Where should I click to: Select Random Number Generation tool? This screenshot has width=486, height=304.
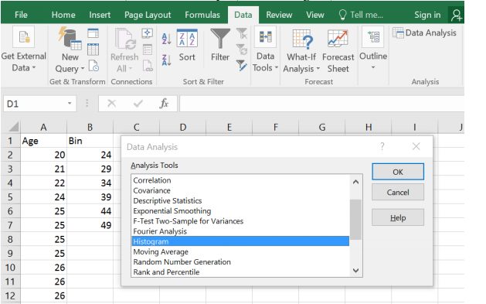(240, 261)
